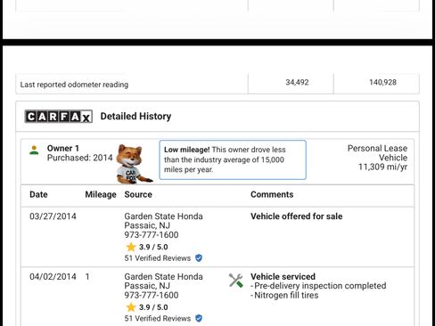Click the CARFAX logo
The height and width of the screenshot is (326, 435).
[x=59, y=117]
